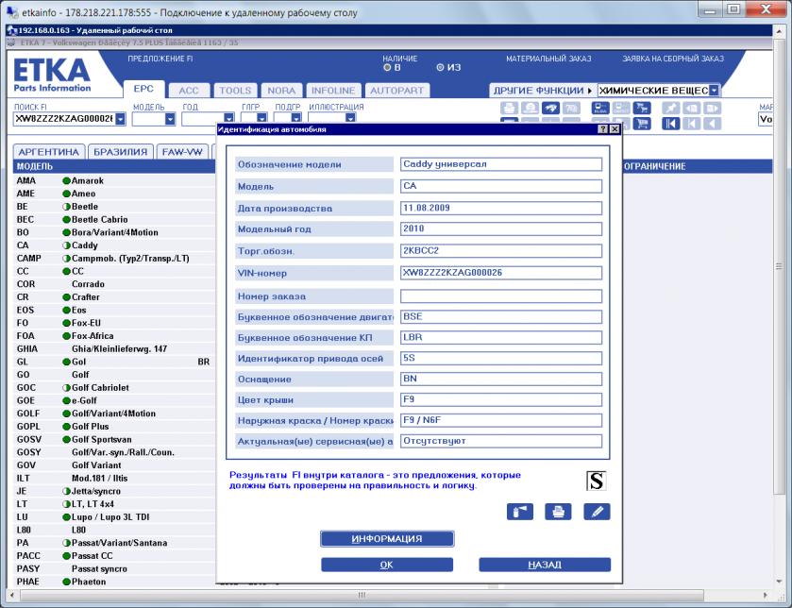The image size is (792, 608).
Task: Click the printer icon in identification dialog
Action: (x=558, y=512)
